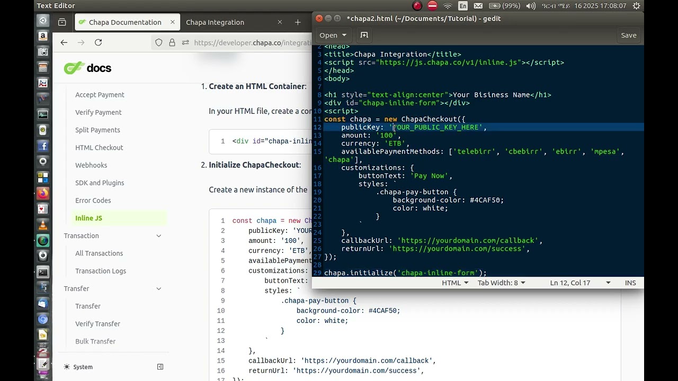Click the date and time clock
678x381 pixels.
click(x=584, y=6)
